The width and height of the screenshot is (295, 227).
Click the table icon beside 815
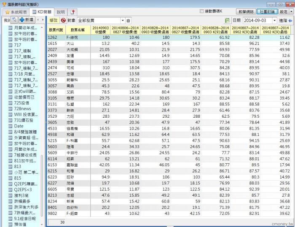point(11,178)
